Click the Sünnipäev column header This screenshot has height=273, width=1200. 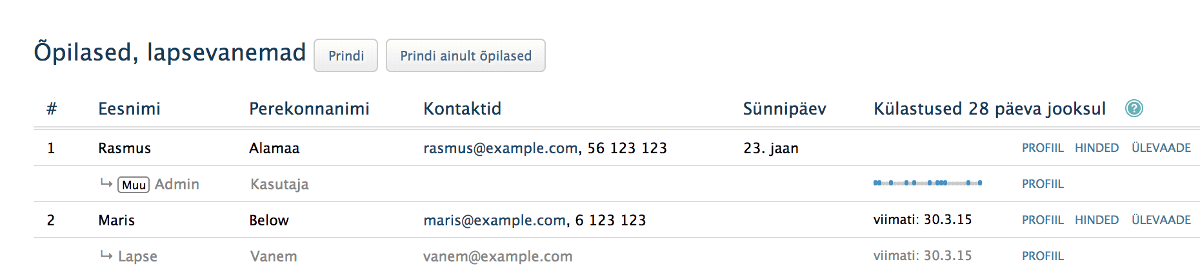tap(784, 109)
